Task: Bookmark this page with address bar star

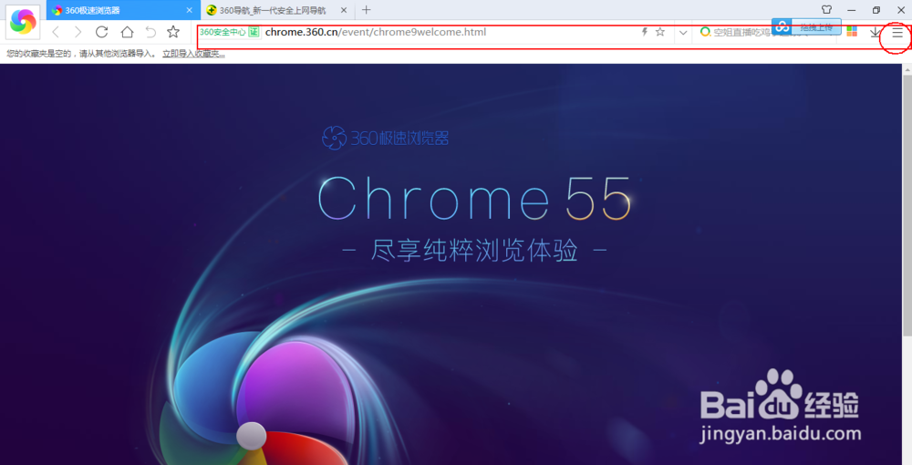Action: coord(660,32)
